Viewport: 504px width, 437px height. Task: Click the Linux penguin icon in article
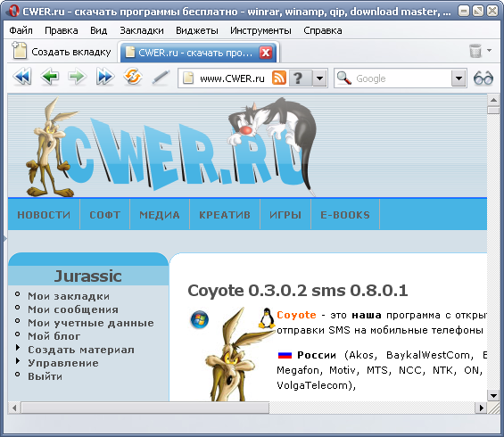point(267,318)
